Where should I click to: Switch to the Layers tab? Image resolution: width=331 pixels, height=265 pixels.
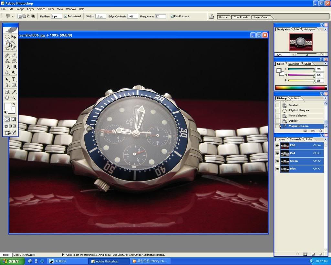281,139
